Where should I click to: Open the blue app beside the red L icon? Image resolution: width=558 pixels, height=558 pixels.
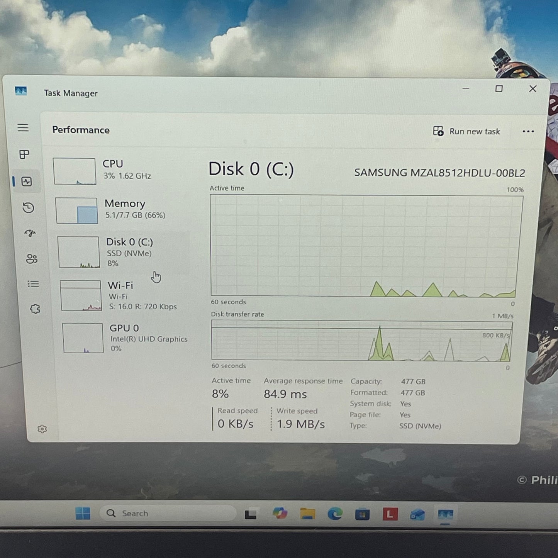pos(417,514)
